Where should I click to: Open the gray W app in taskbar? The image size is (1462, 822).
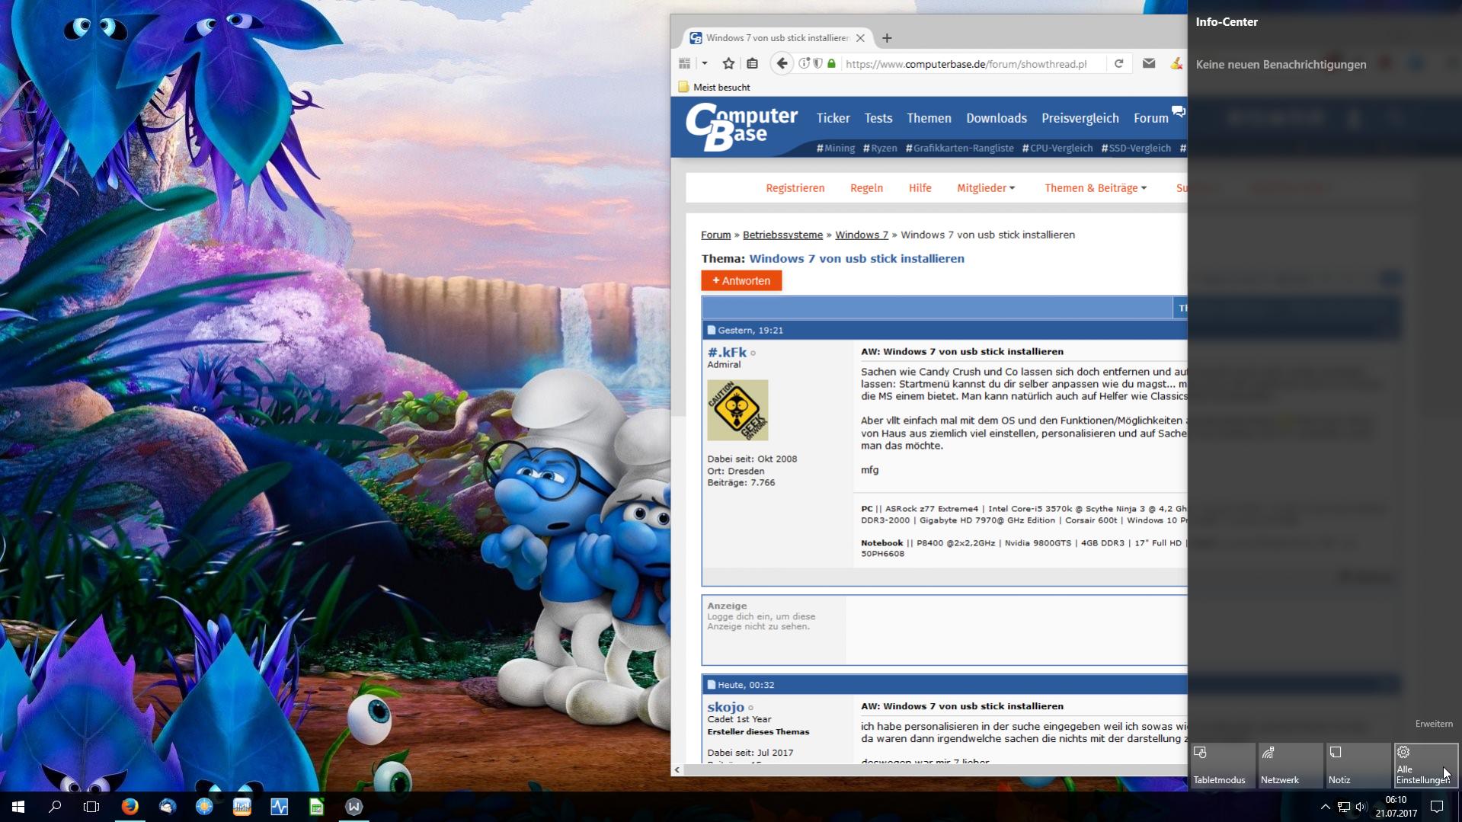click(x=354, y=806)
